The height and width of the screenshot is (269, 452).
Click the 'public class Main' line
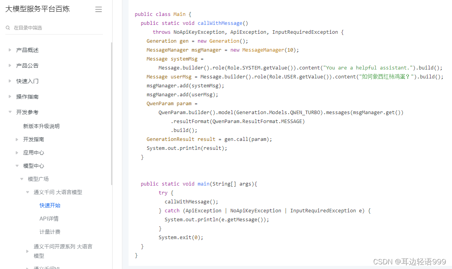tap(163, 14)
